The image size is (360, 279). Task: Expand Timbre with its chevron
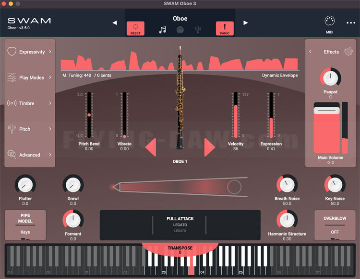[50, 103]
